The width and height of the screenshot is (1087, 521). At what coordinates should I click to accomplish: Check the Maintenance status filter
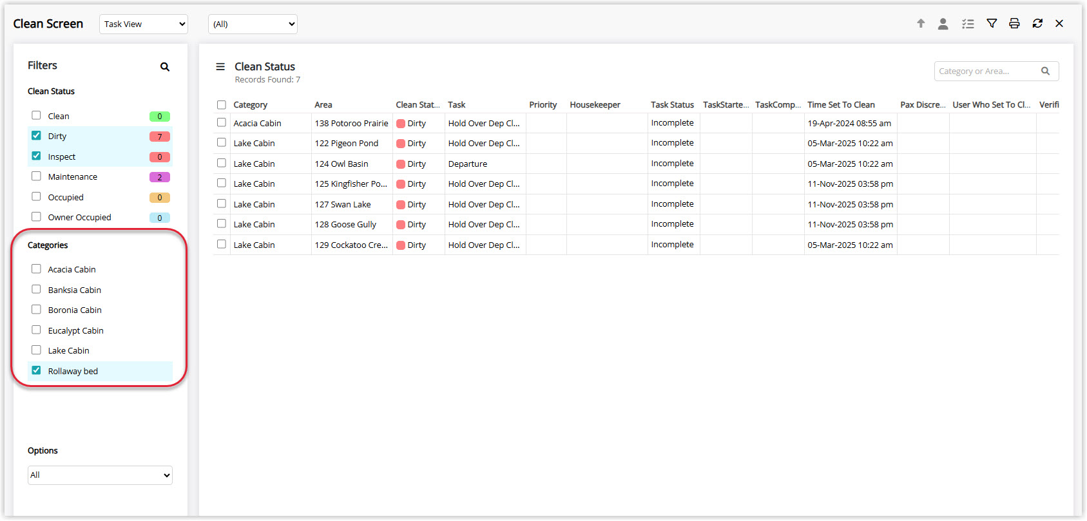36,176
